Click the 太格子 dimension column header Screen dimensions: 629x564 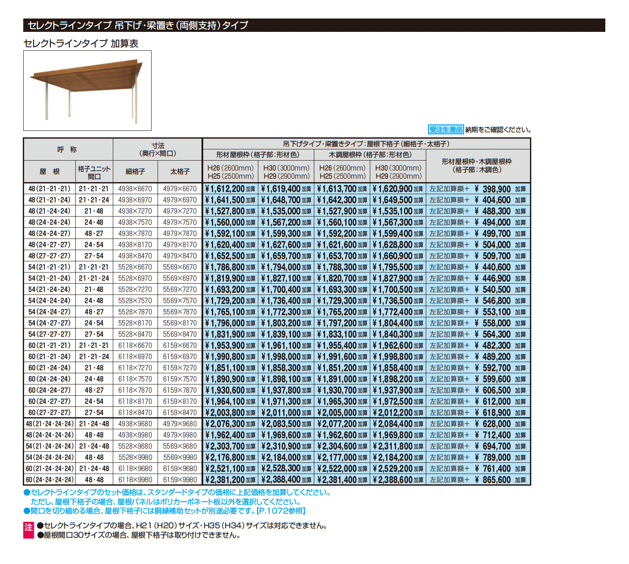pyautogui.click(x=180, y=171)
